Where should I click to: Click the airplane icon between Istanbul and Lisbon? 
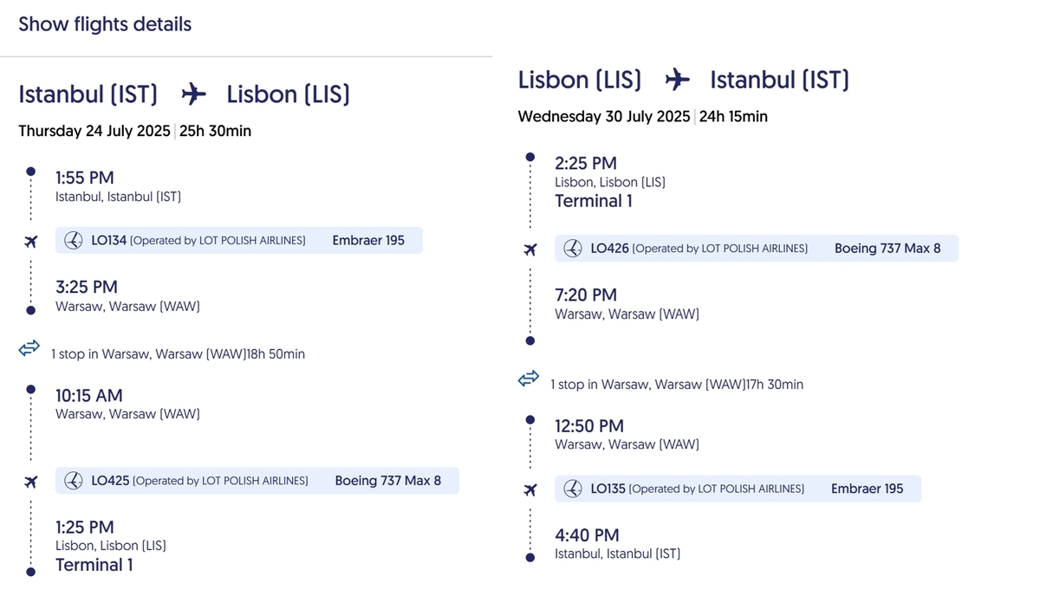click(x=194, y=94)
